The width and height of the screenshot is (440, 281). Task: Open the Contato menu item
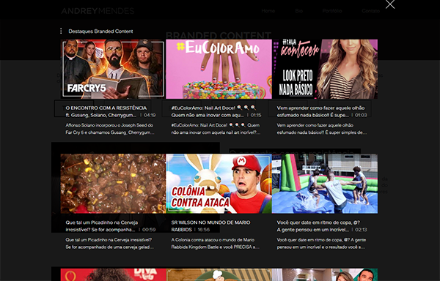coord(370,11)
